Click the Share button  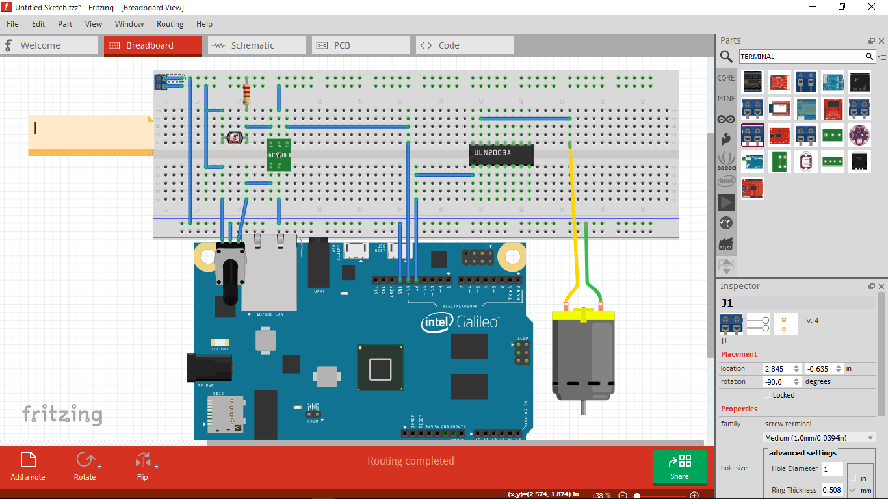click(679, 467)
